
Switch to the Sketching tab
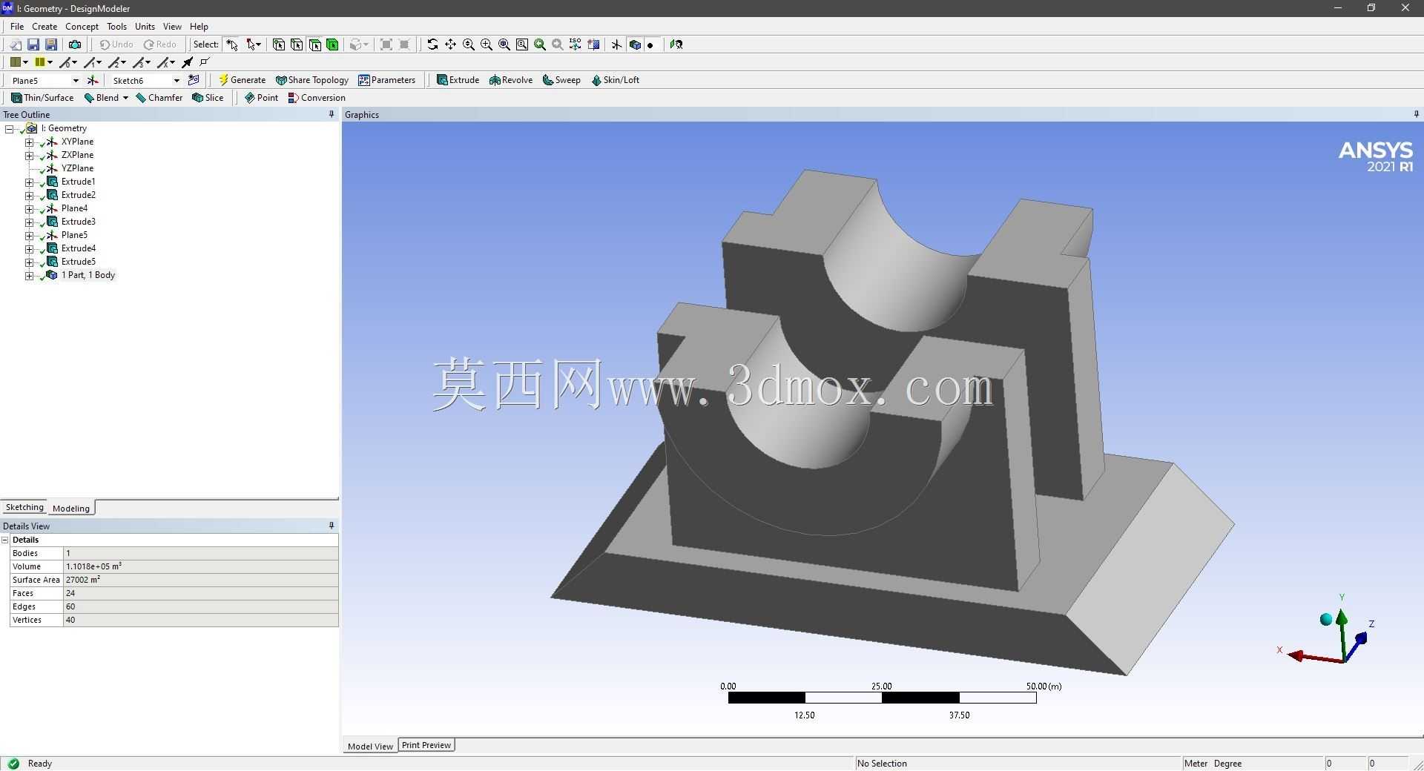coord(24,508)
